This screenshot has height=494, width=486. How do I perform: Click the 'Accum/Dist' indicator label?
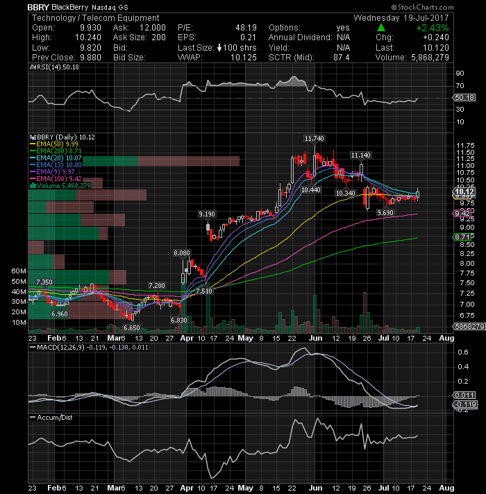pos(55,418)
